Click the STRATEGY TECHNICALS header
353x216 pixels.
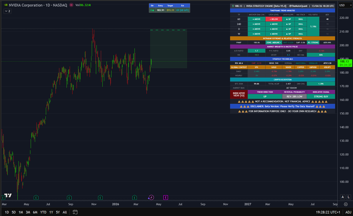(x=282, y=59)
